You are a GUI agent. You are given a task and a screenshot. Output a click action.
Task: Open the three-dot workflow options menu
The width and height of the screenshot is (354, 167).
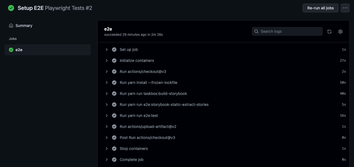(345, 8)
